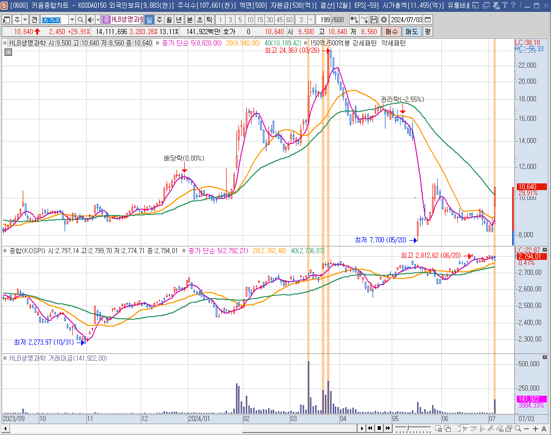551x435 pixels.
Task: Open stock search magnifier icon
Action: 81,20
